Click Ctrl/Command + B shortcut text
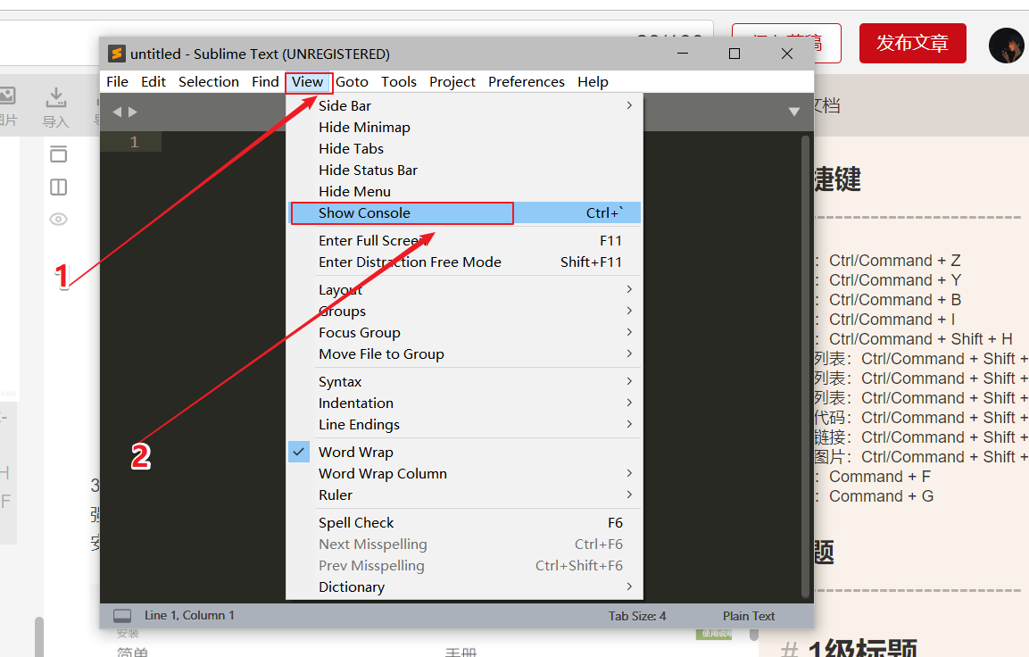This screenshot has width=1029, height=657. pyautogui.click(x=895, y=300)
